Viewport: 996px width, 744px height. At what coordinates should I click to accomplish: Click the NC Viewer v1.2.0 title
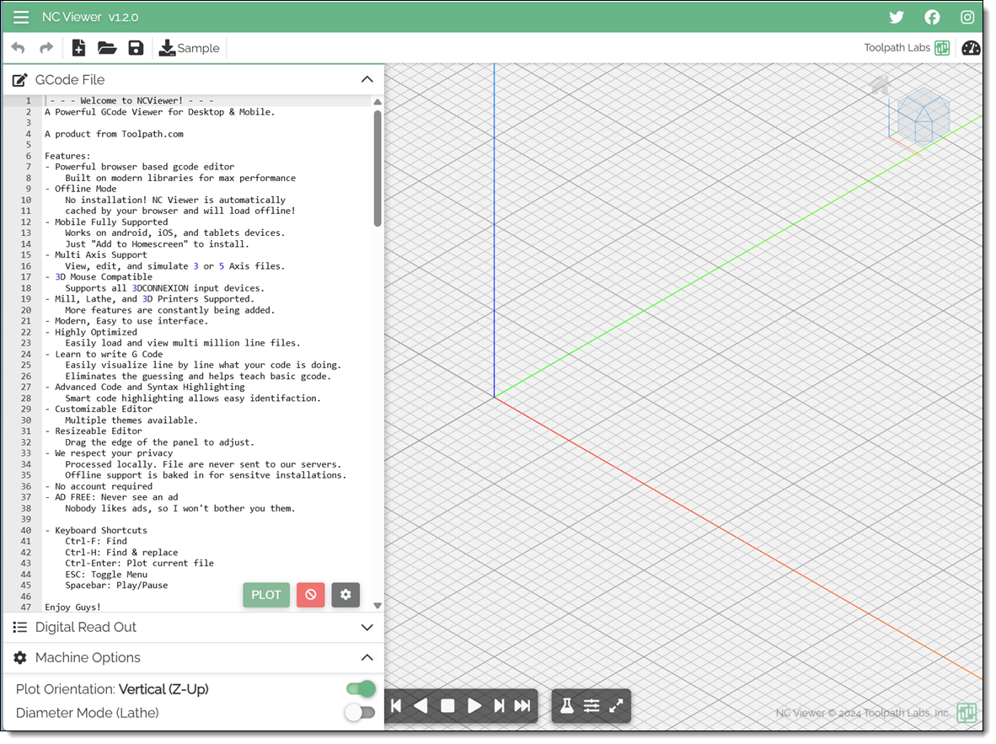tap(90, 17)
